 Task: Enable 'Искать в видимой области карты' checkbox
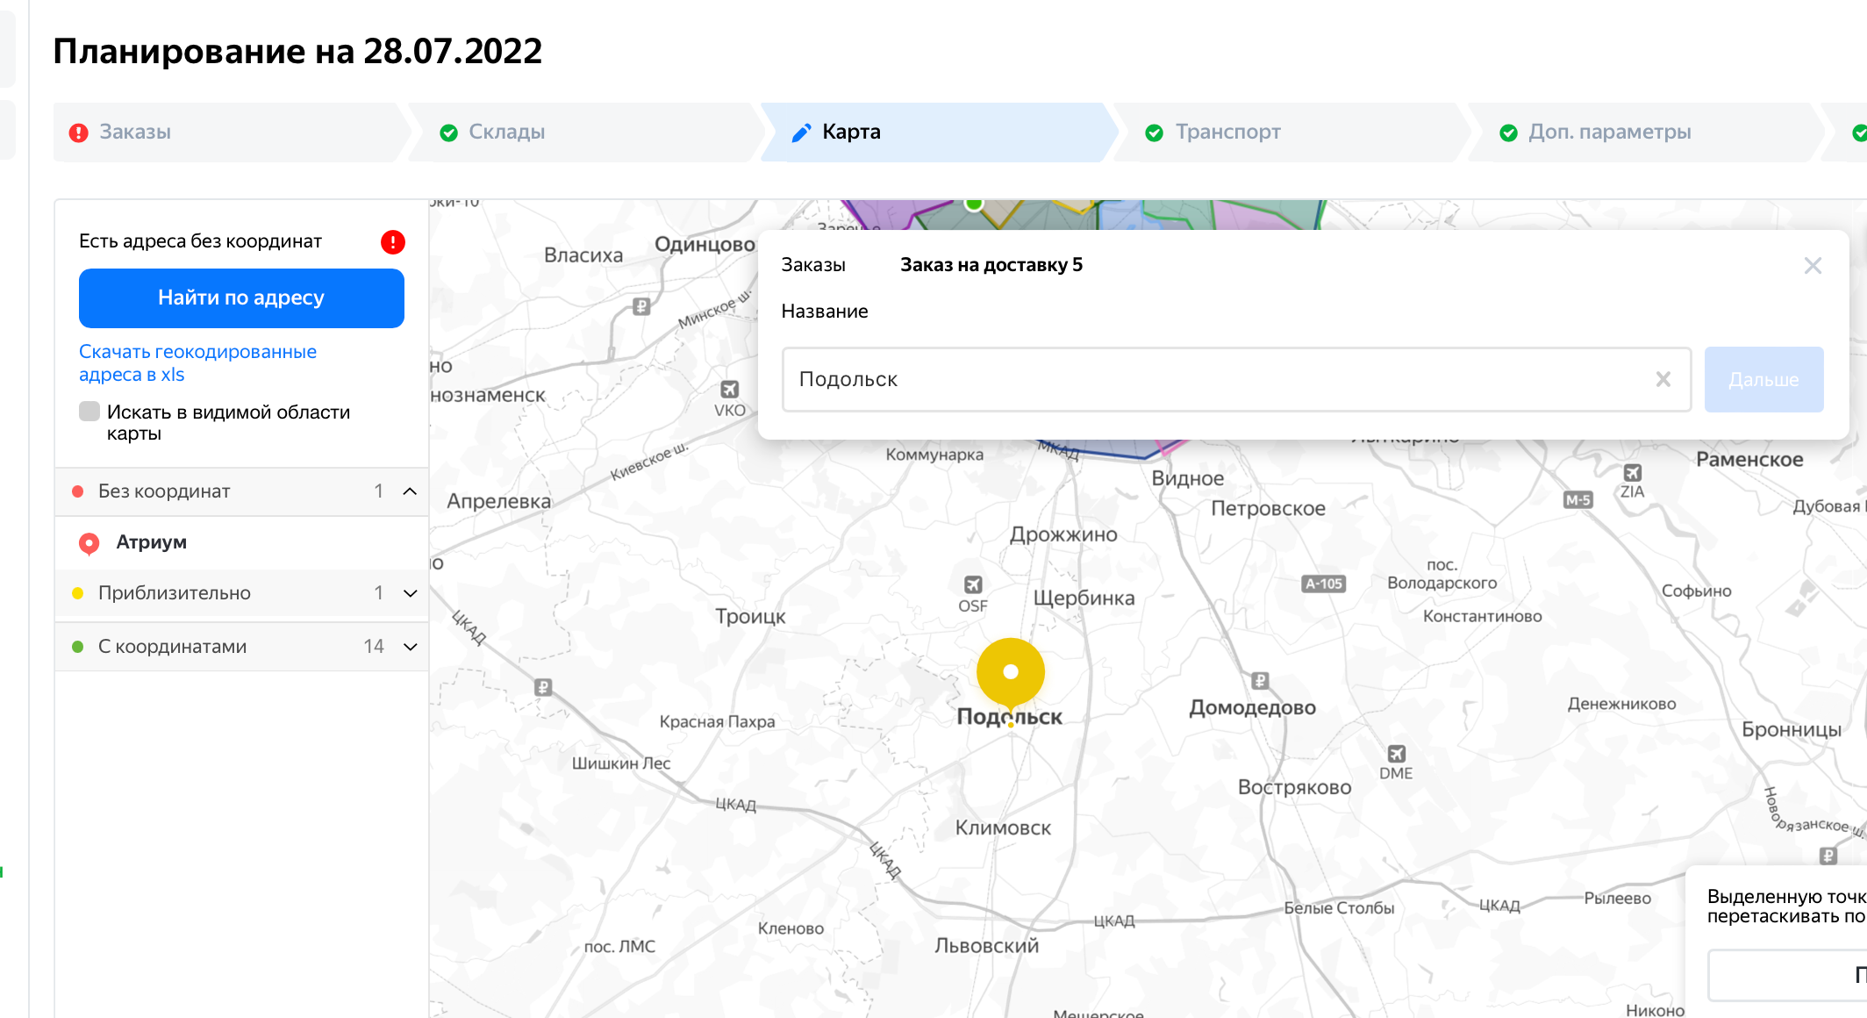(89, 412)
